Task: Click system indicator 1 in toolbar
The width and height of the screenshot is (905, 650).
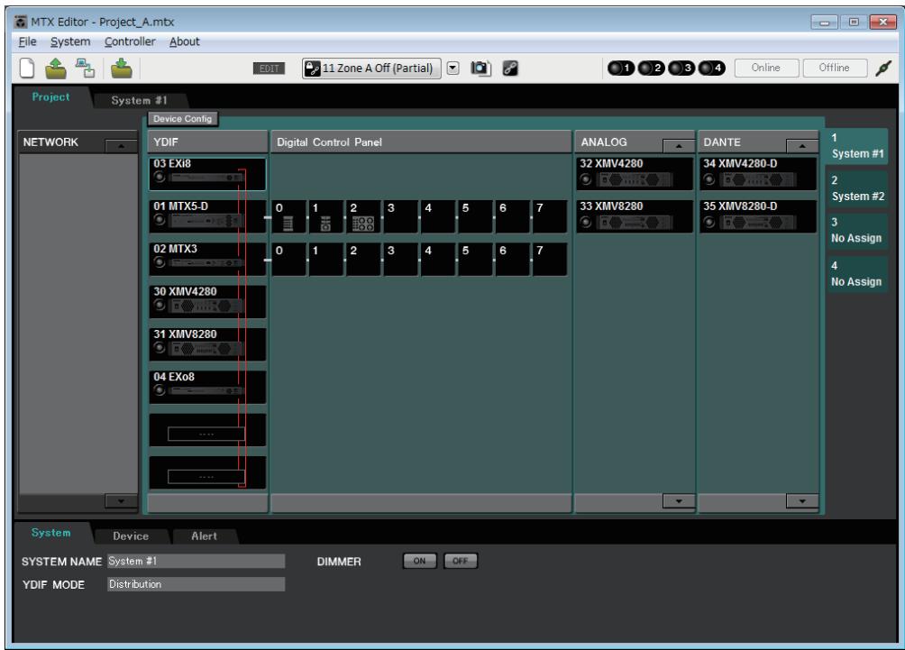Action: click(x=621, y=69)
